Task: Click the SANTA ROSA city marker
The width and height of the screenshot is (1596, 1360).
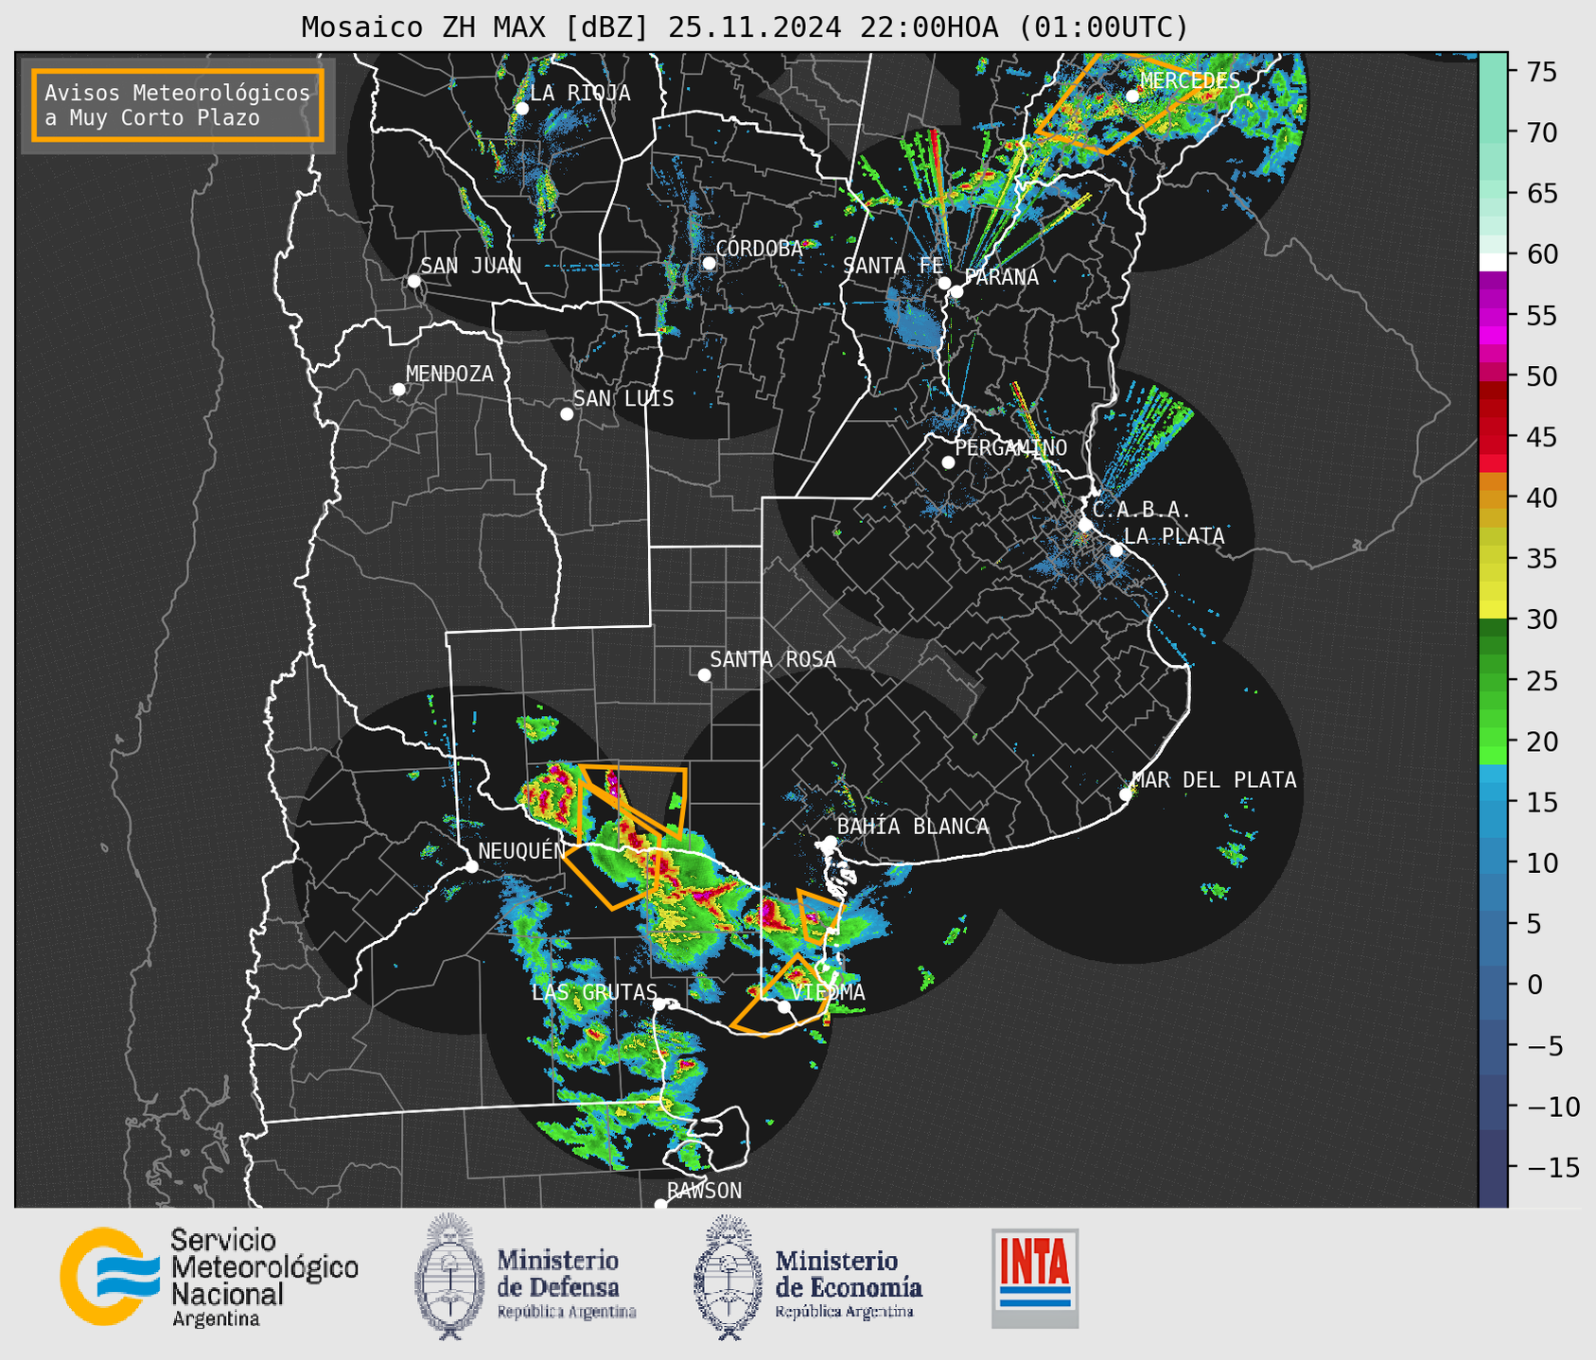Action: coord(704,674)
